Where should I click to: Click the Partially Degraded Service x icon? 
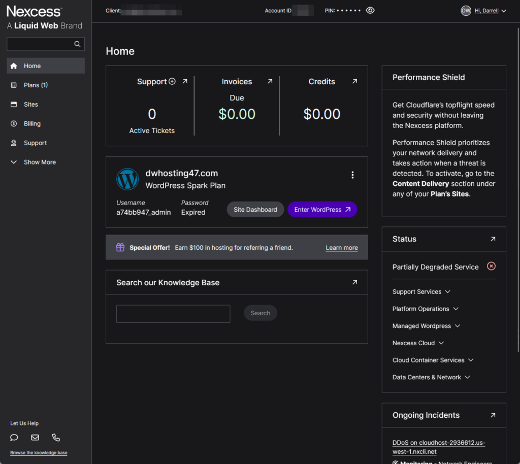tap(491, 266)
